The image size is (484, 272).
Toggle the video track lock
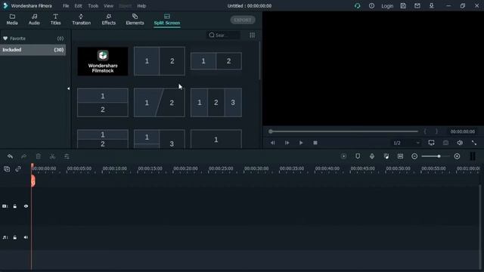[15, 206]
